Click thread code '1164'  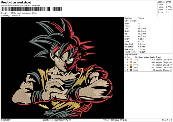153,70
